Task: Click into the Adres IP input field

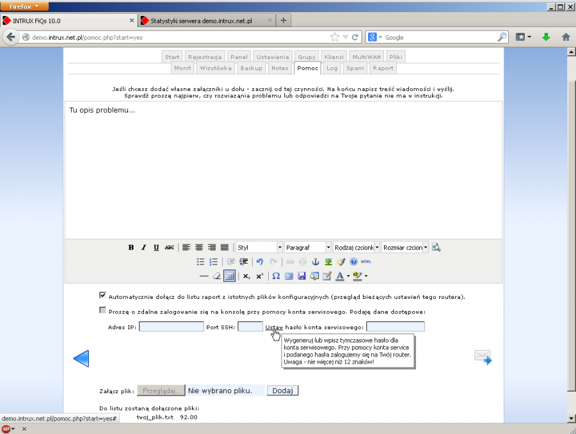Action: point(171,327)
